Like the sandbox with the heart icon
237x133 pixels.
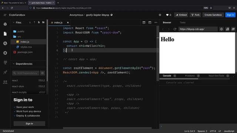167,15
